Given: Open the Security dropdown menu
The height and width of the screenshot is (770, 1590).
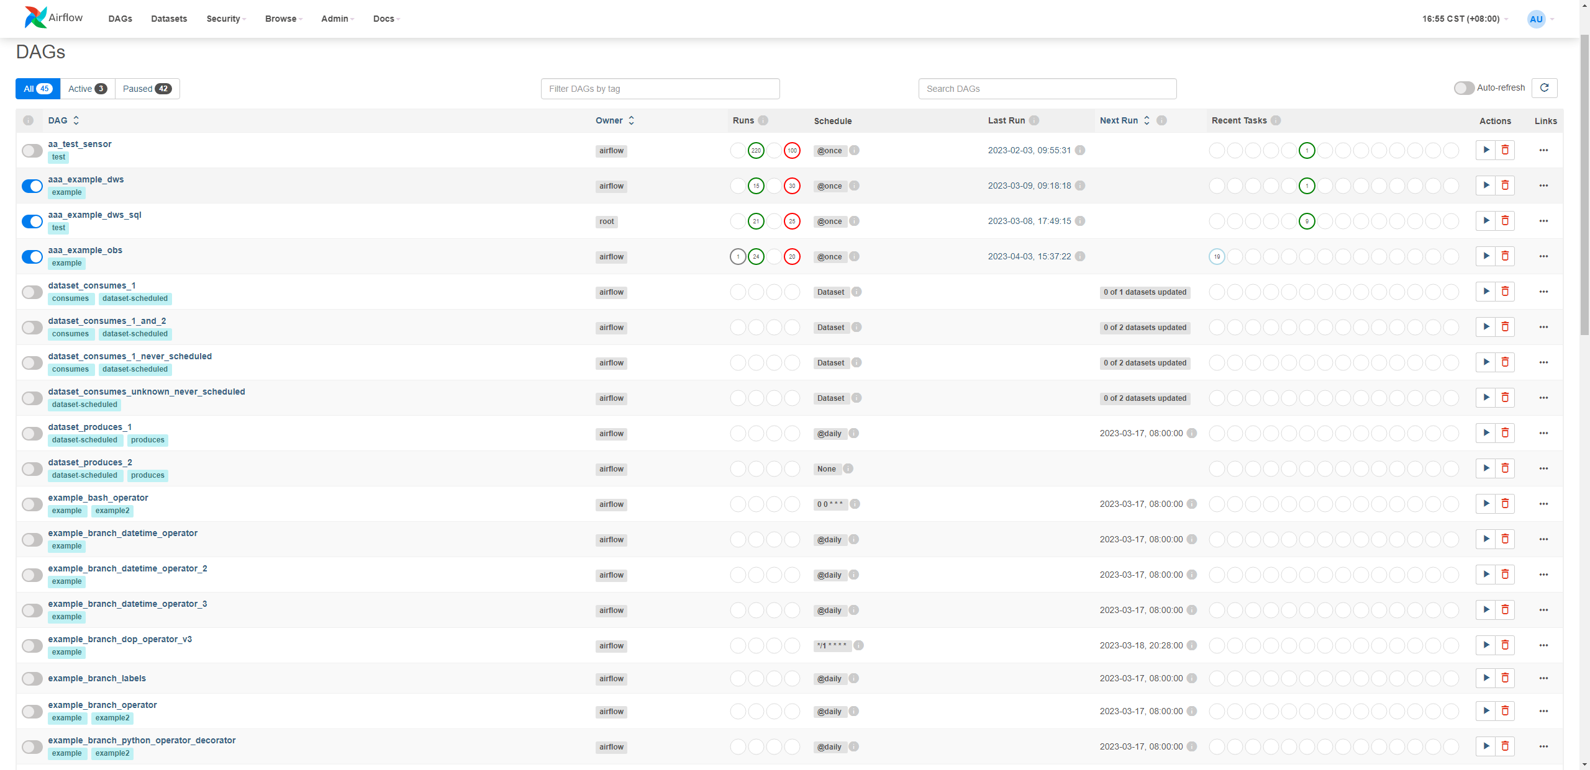Looking at the screenshot, I should [x=226, y=19].
